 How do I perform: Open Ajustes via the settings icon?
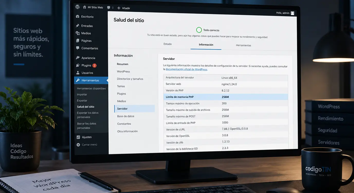pos(78,137)
